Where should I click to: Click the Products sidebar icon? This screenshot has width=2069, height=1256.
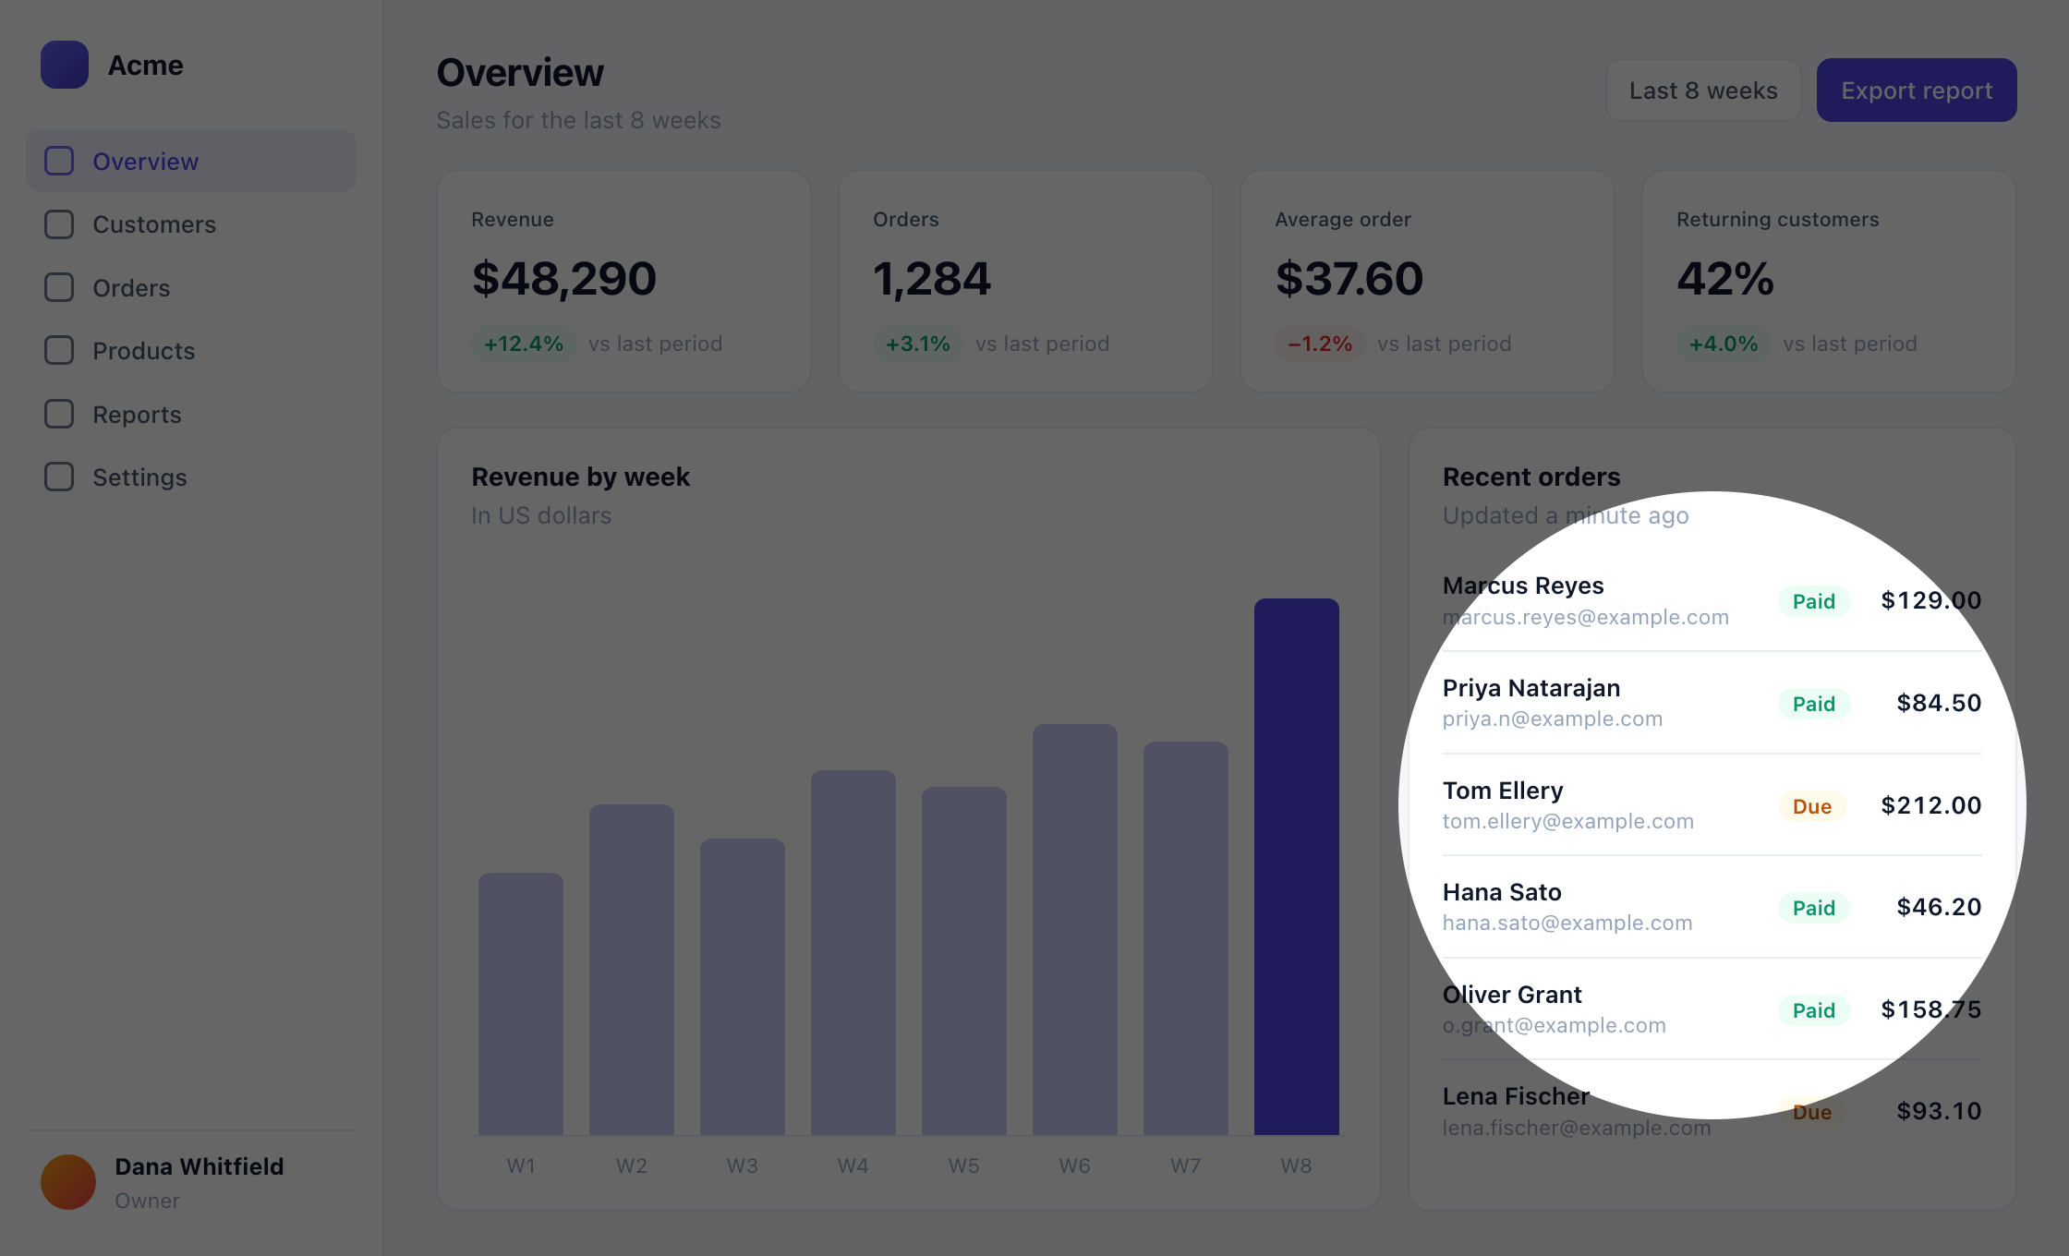[x=59, y=350]
